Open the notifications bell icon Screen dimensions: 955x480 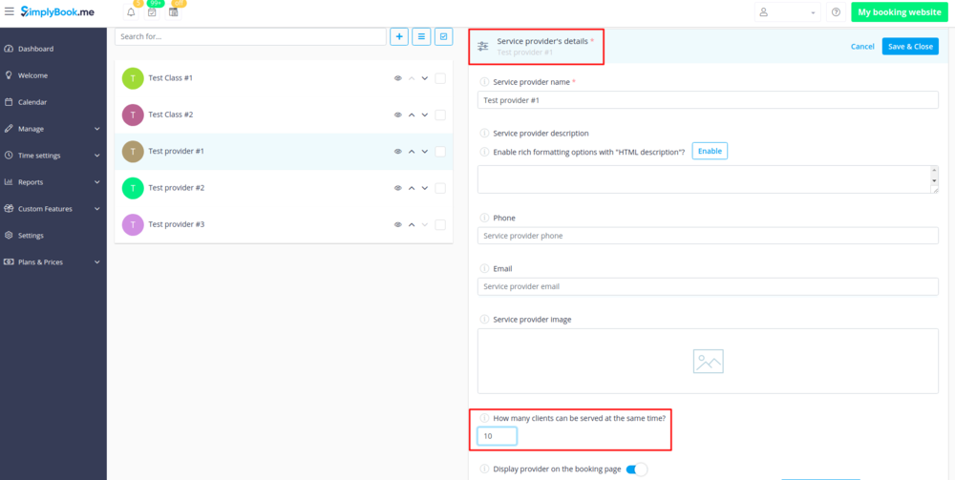pos(131,12)
